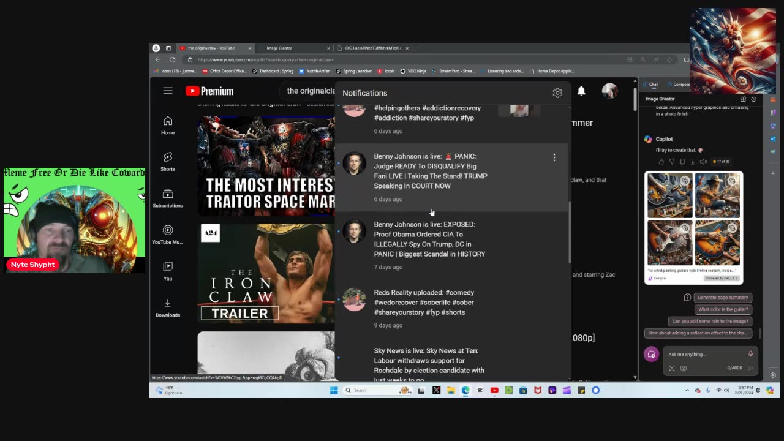Open Reds Reality uploaded #comedy notification
This screenshot has height=441, width=784.
pyautogui.click(x=452, y=309)
